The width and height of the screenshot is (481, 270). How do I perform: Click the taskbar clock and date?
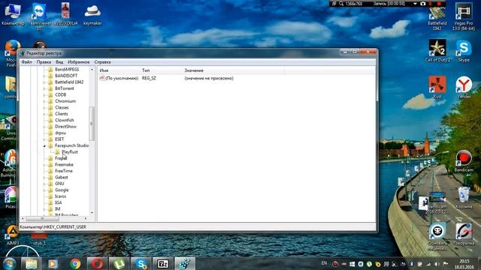[464, 264]
